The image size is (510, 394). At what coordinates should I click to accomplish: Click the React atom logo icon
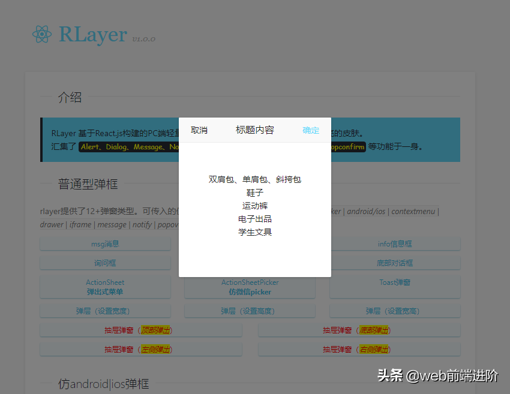(42, 34)
